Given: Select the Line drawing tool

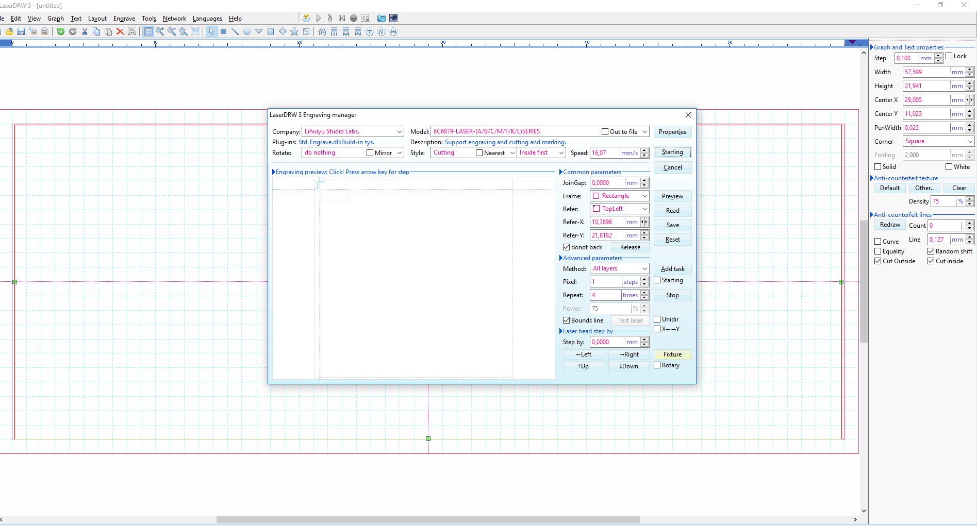Looking at the screenshot, I should point(235,31).
